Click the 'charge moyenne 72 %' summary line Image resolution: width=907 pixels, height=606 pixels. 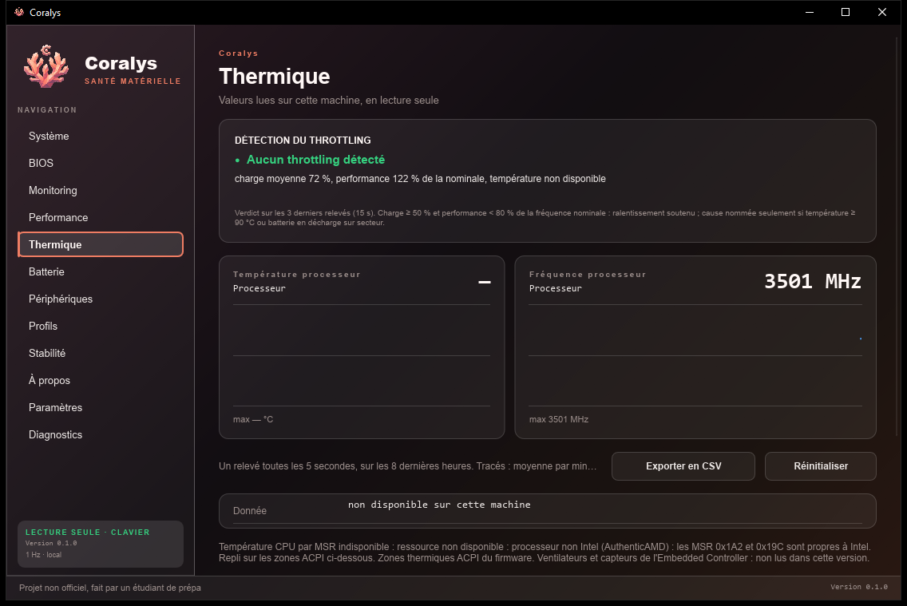click(420, 179)
